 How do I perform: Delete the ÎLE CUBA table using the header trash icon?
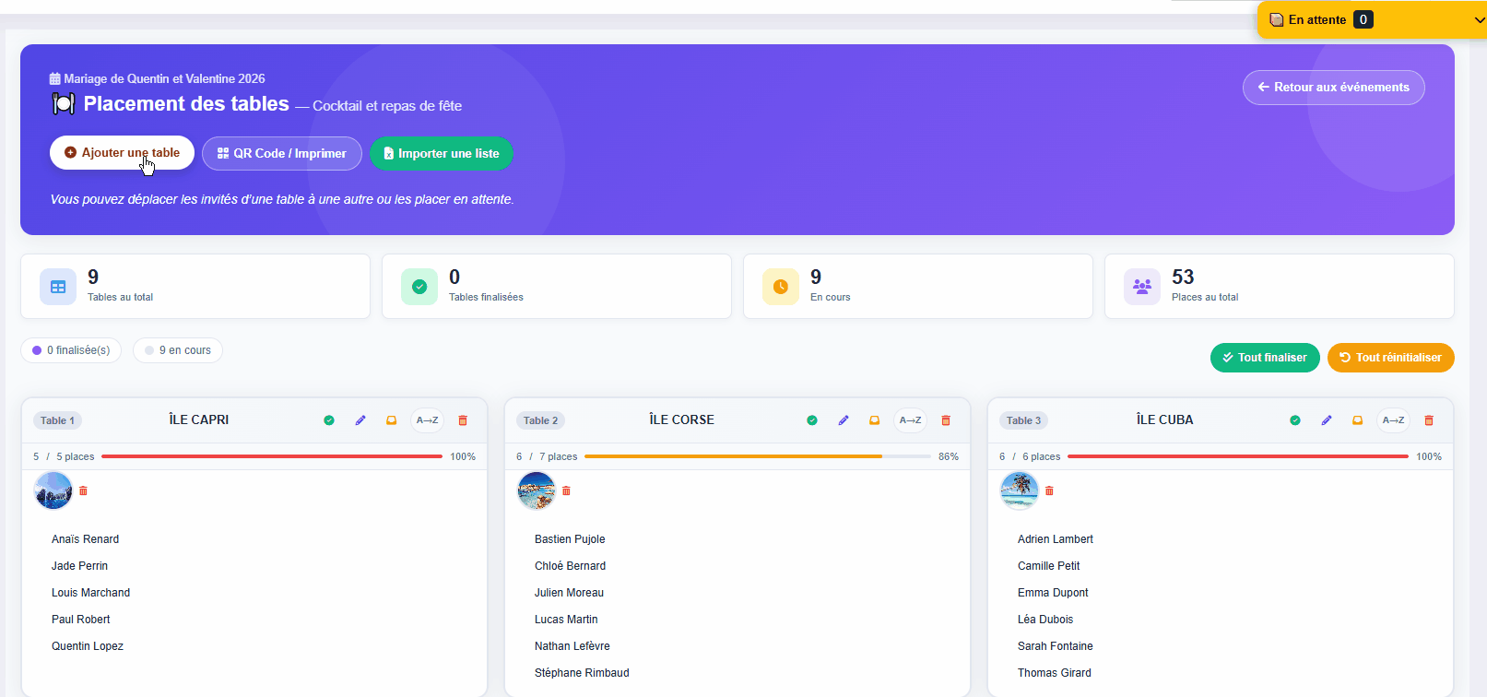coord(1429,420)
